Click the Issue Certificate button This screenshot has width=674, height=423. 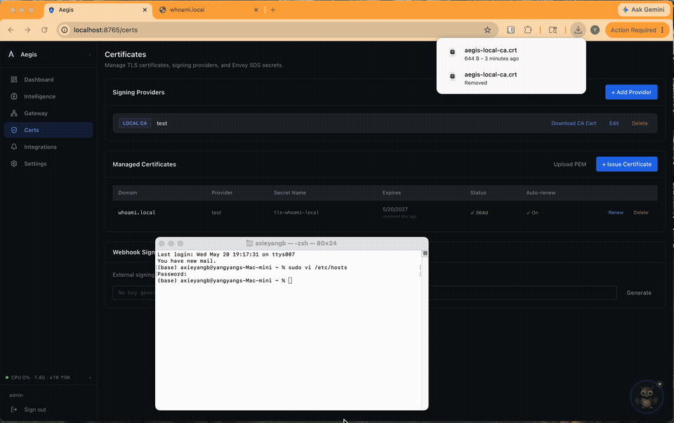point(627,164)
